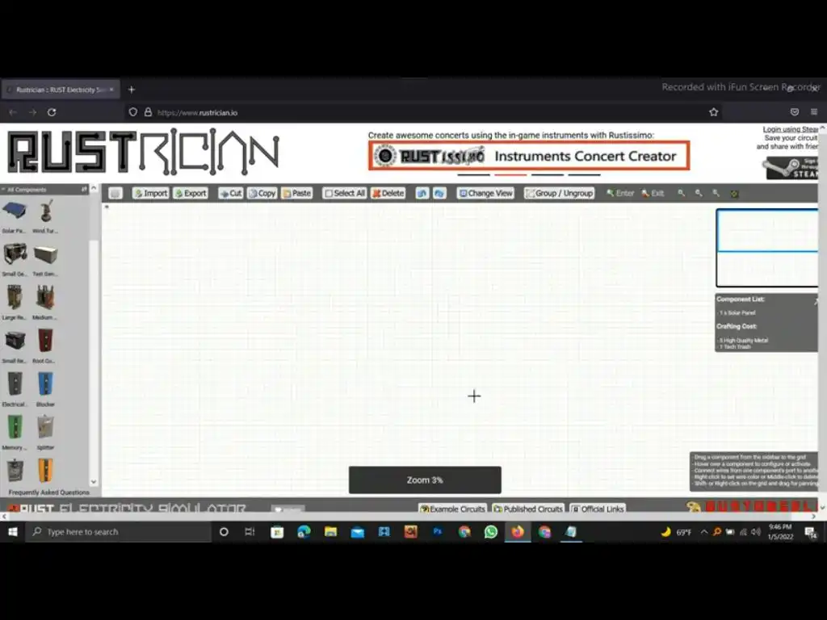Click the minimap overview thumbnail
The width and height of the screenshot is (827, 620).
(x=767, y=248)
